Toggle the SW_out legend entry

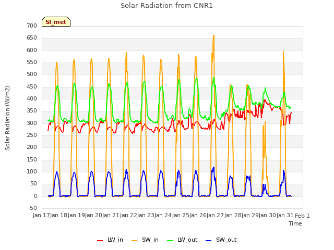click(x=221, y=240)
